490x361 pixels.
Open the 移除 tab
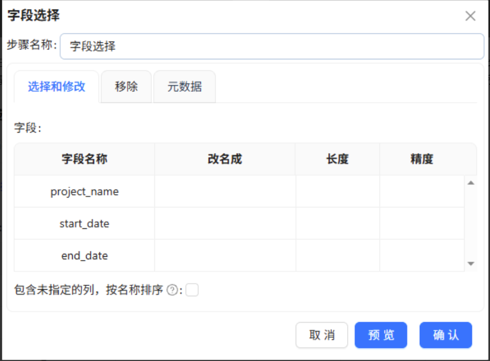126,87
